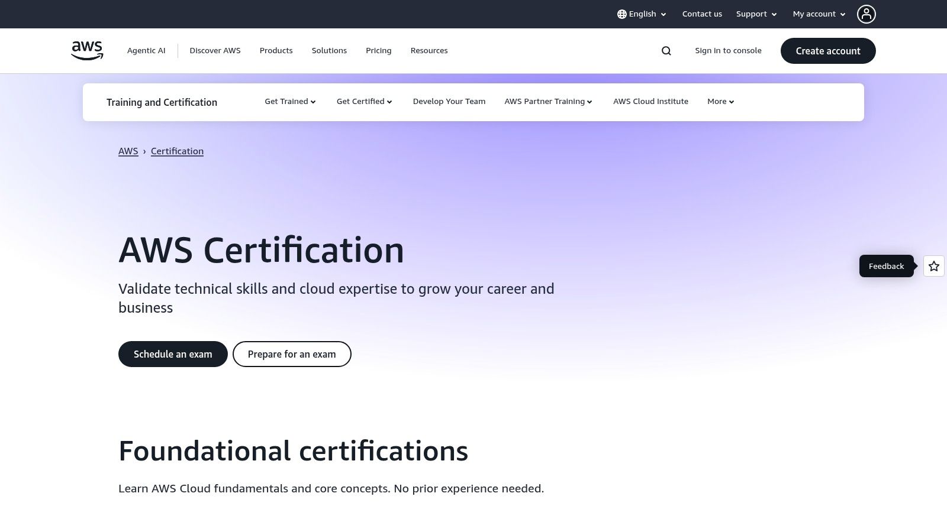
Task: Click Contact us link
Action: [x=702, y=14]
